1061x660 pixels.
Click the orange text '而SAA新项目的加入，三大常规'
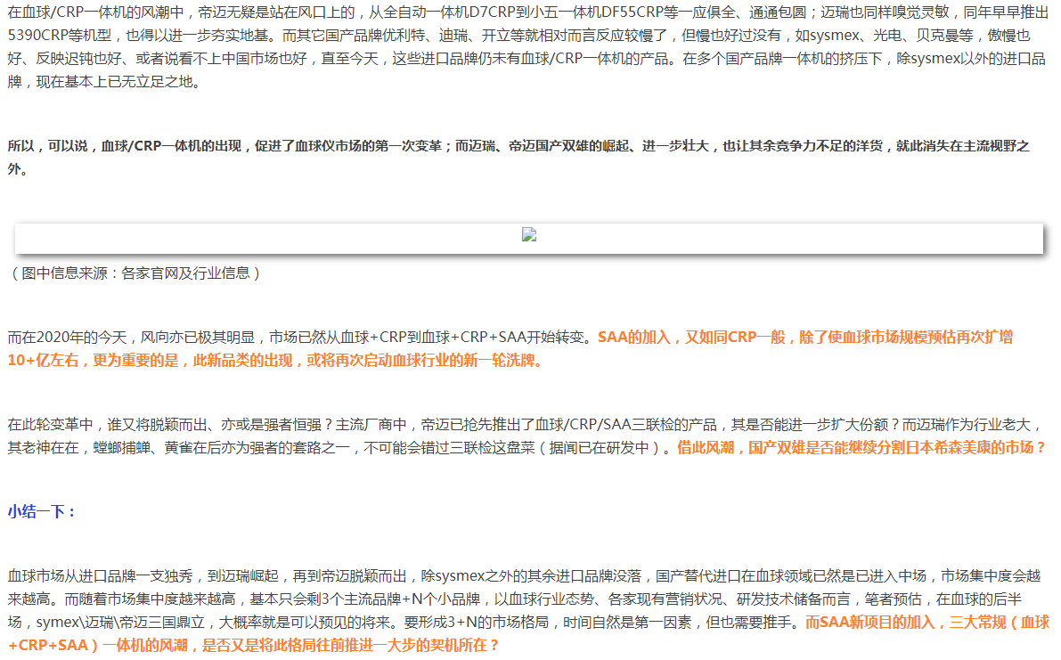tap(926, 622)
